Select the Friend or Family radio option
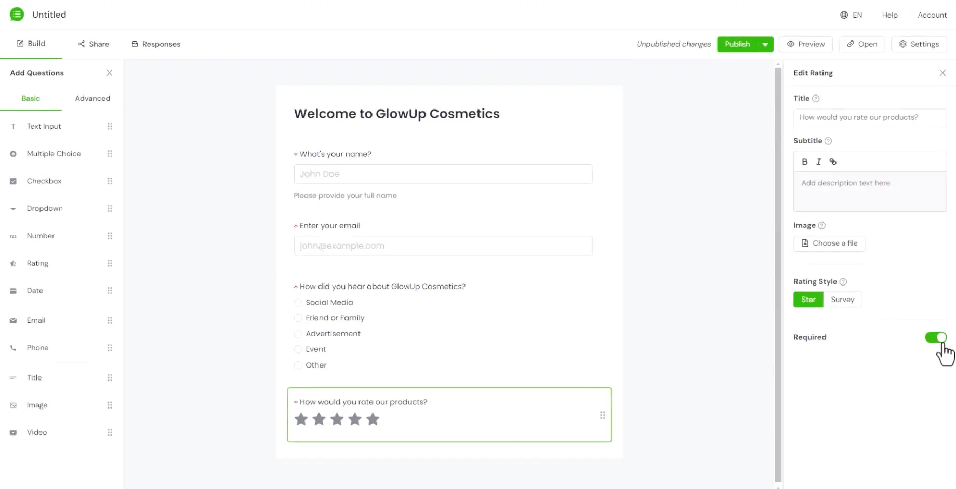Image resolution: width=956 pixels, height=489 pixels. 298,318
